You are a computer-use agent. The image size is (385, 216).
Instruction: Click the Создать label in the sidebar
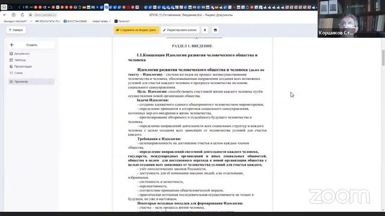[x=32, y=45]
